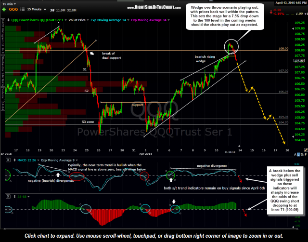This screenshot has height=242, width=308.
Task: Click the 11.9M volume value
Action: click(61, 10)
